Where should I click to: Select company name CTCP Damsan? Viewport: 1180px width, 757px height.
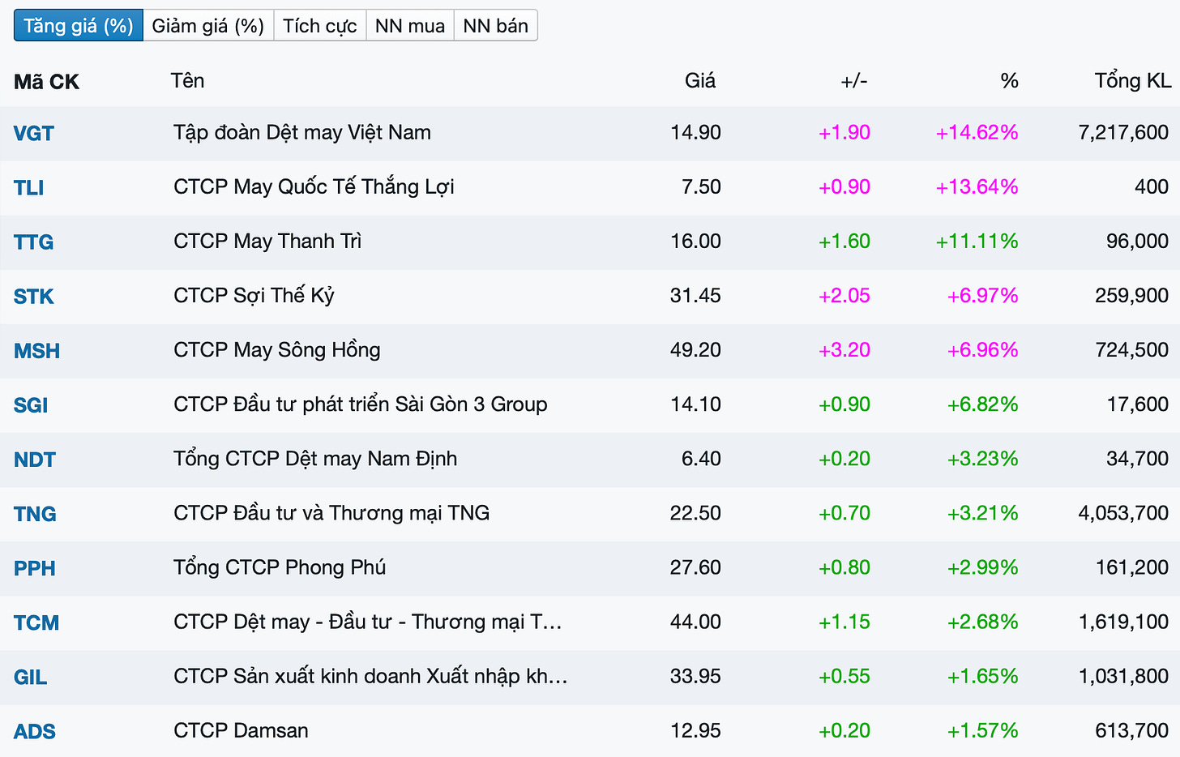point(241,730)
